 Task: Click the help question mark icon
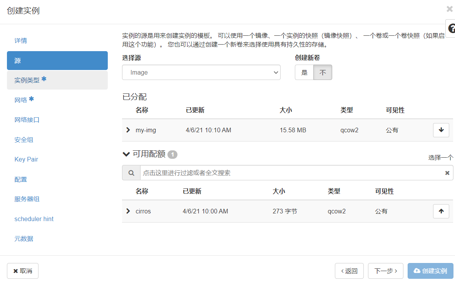(x=451, y=28)
